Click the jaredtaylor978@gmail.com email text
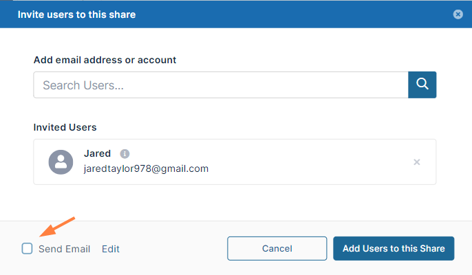Screen dimensions: 472x275 click(x=146, y=168)
